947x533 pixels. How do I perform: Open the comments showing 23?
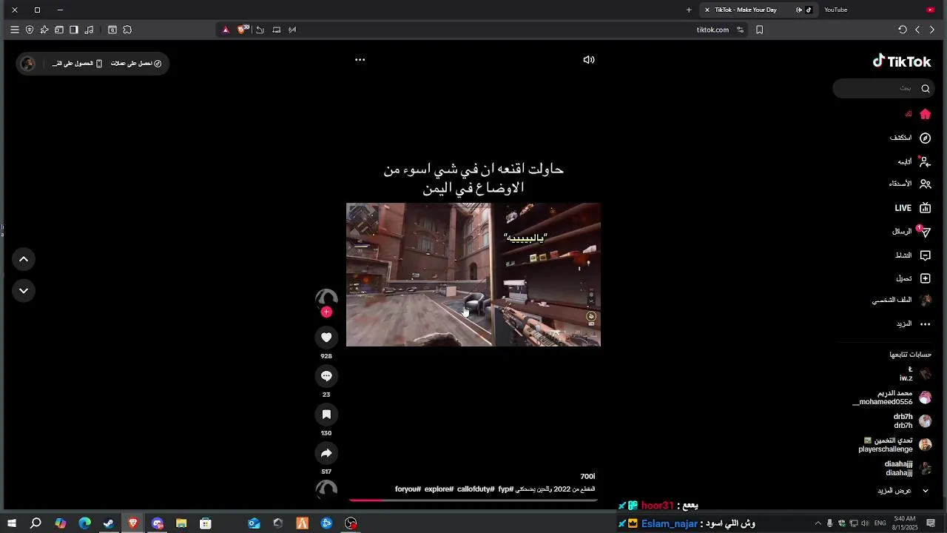[326, 376]
